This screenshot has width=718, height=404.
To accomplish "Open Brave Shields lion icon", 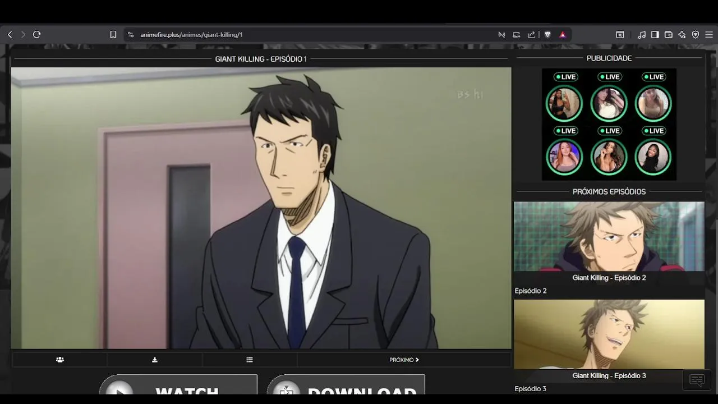I will tap(547, 35).
